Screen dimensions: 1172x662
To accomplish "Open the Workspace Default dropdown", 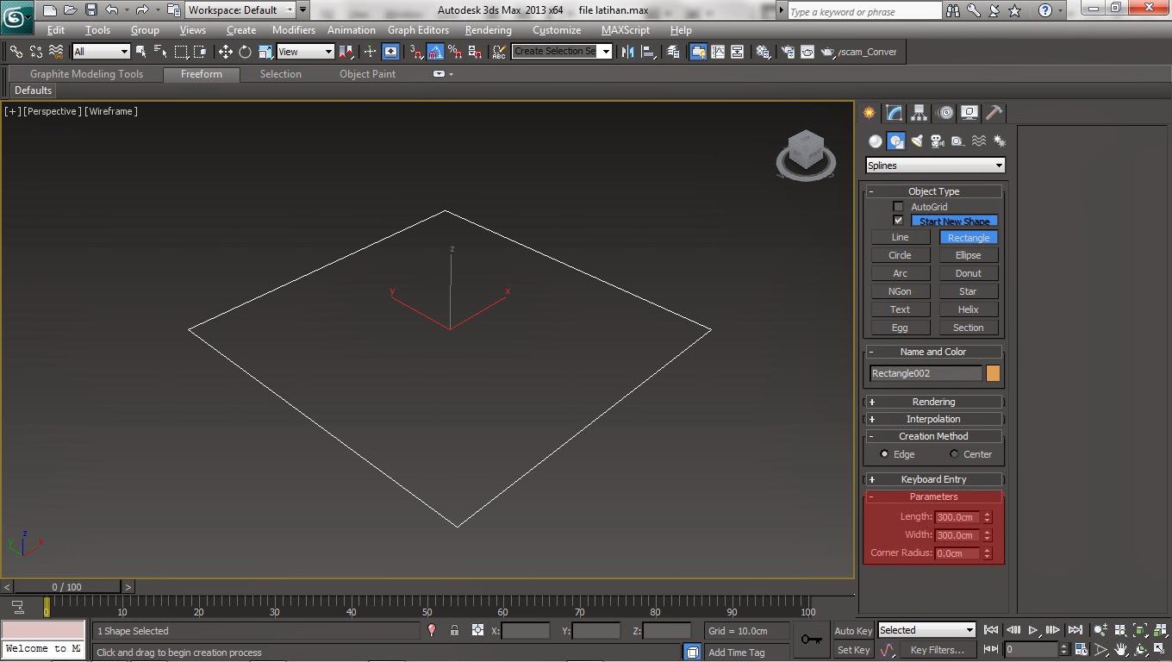I will pyautogui.click(x=240, y=10).
